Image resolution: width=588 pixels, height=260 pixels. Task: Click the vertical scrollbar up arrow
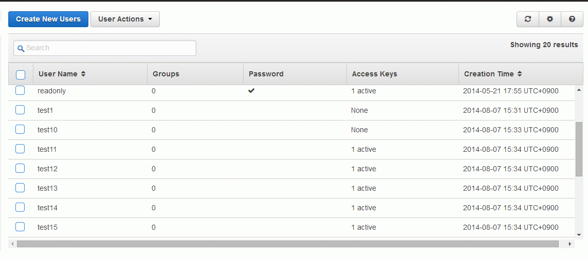click(579, 90)
